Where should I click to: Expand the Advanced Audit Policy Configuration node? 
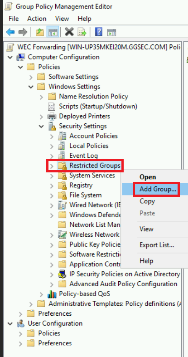coord(52,284)
